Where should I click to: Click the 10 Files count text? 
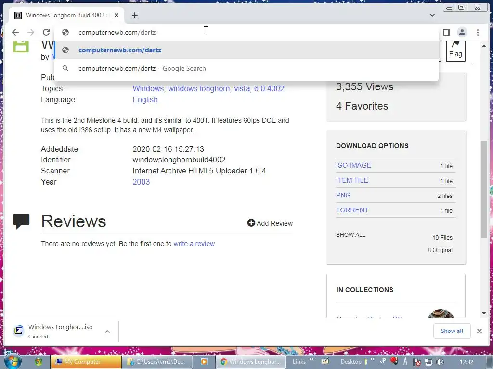tap(442, 238)
